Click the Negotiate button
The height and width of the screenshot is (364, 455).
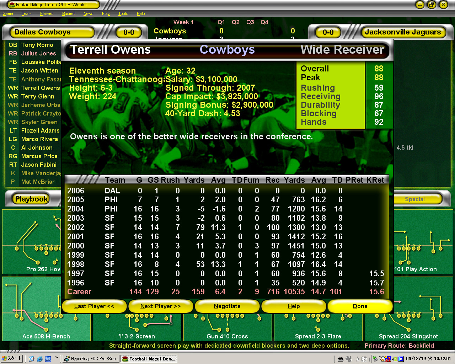coord(227,306)
